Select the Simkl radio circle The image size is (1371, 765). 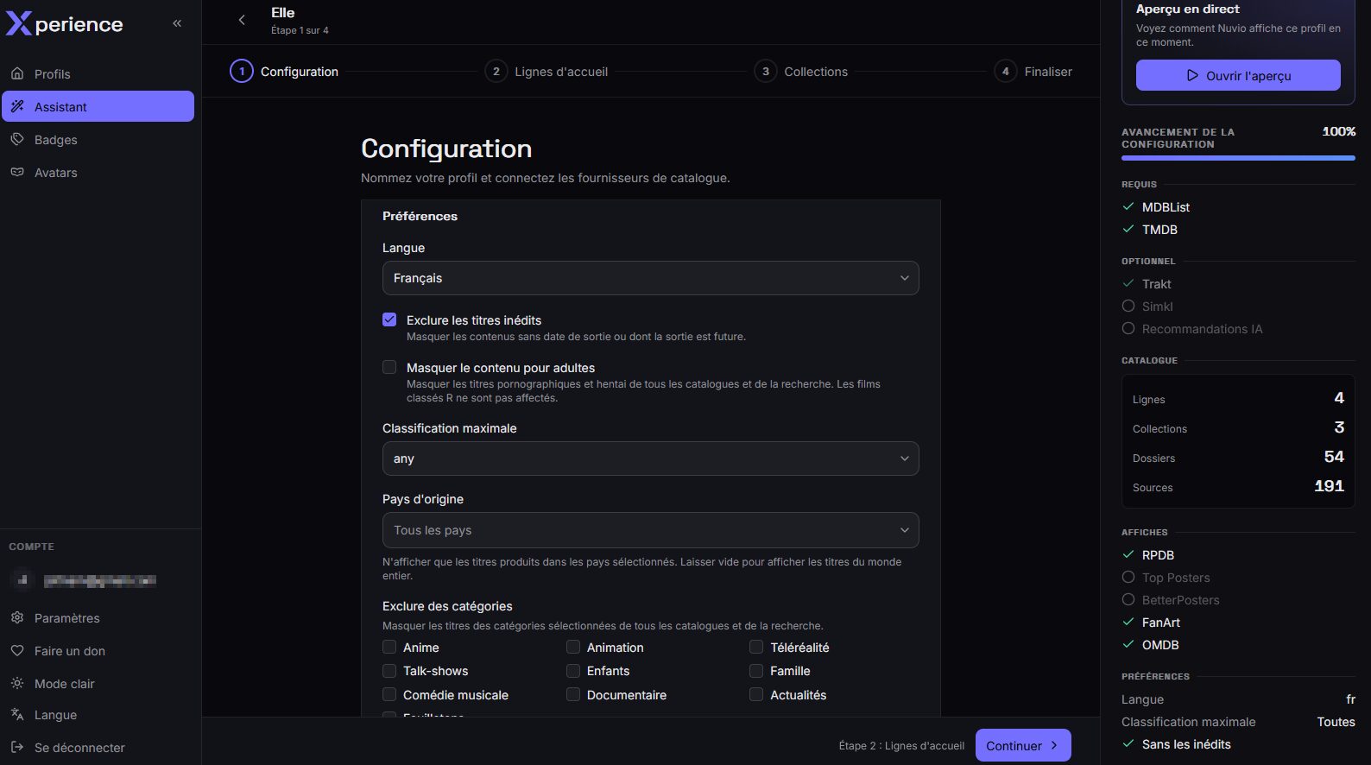1128,306
